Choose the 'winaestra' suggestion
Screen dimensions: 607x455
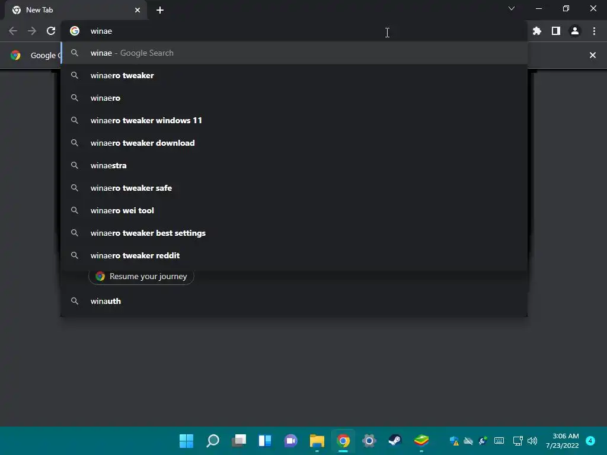point(294,166)
